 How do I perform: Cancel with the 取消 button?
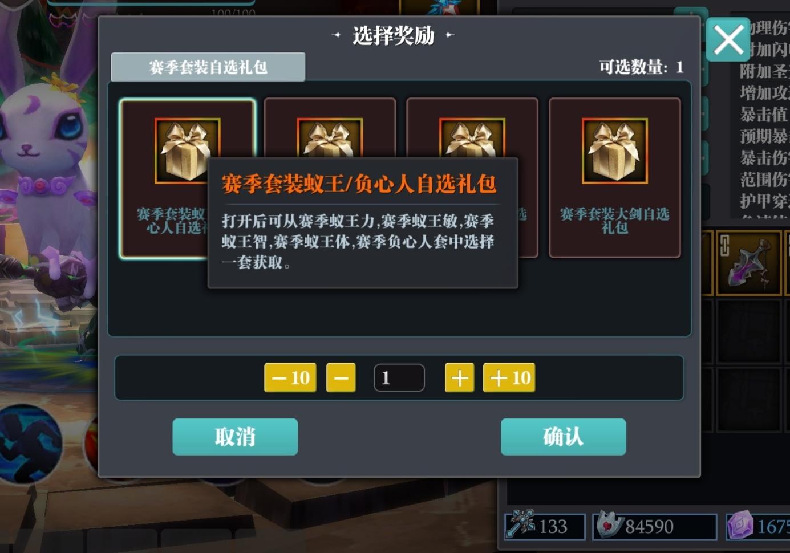pyautogui.click(x=235, y=437)
